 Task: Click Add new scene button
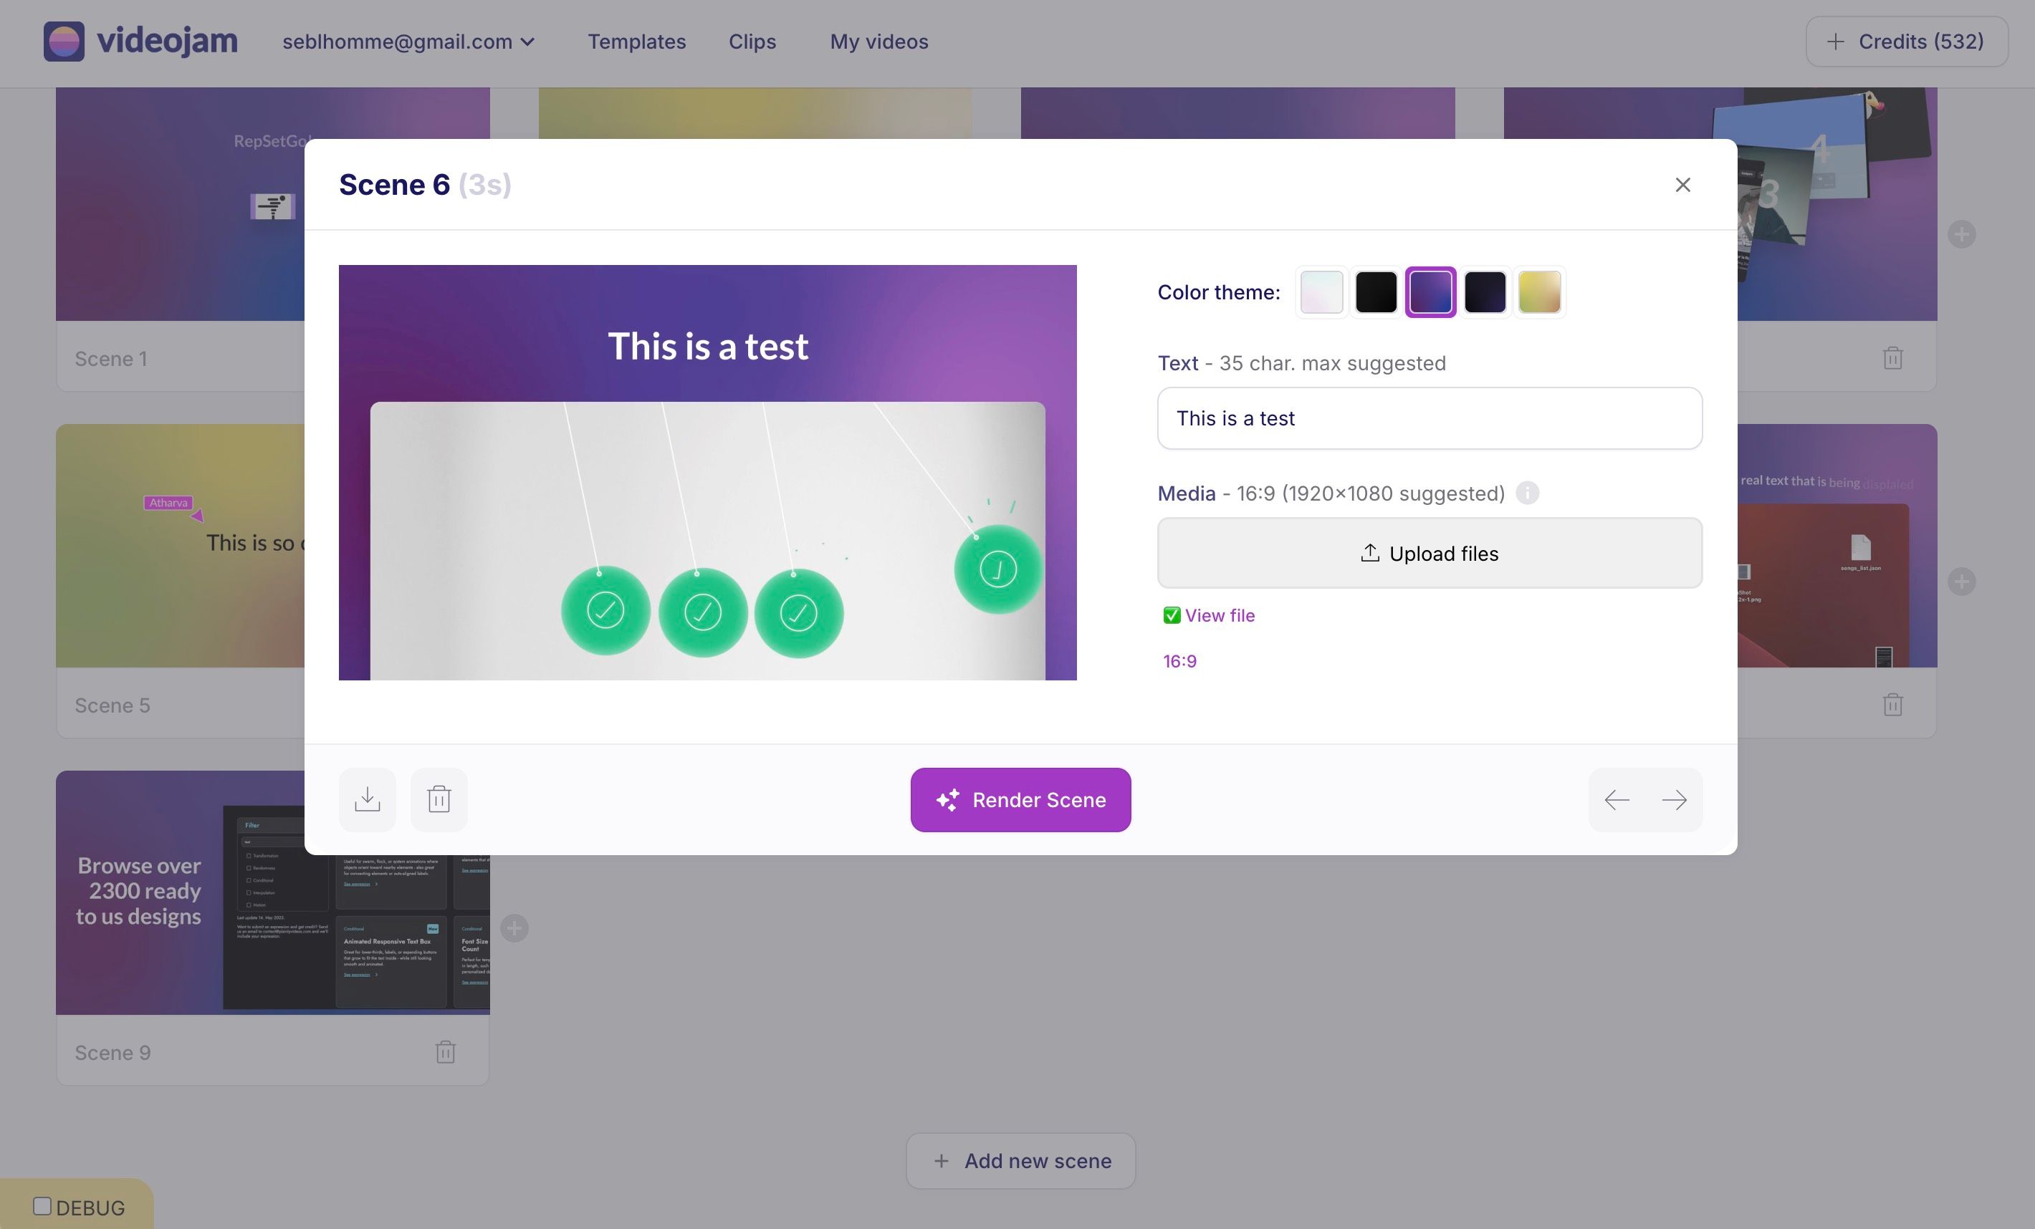(x=1021, y=1160)
